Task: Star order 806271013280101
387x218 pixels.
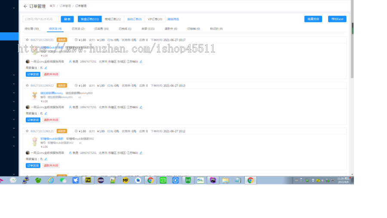Action: coord(27,40)
